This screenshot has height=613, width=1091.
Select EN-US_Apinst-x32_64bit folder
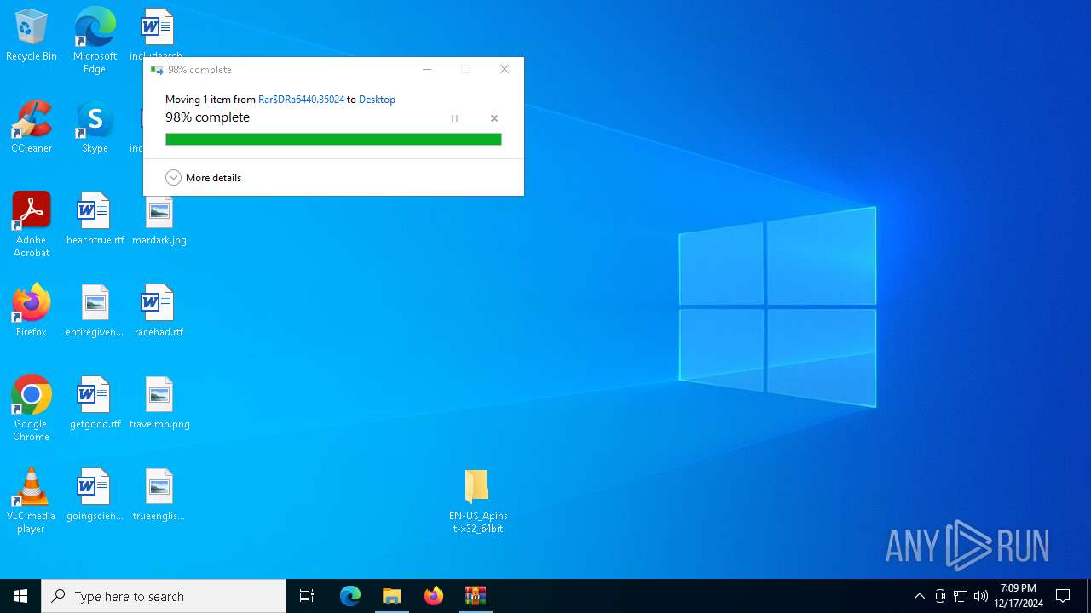[x=478, y=501]
